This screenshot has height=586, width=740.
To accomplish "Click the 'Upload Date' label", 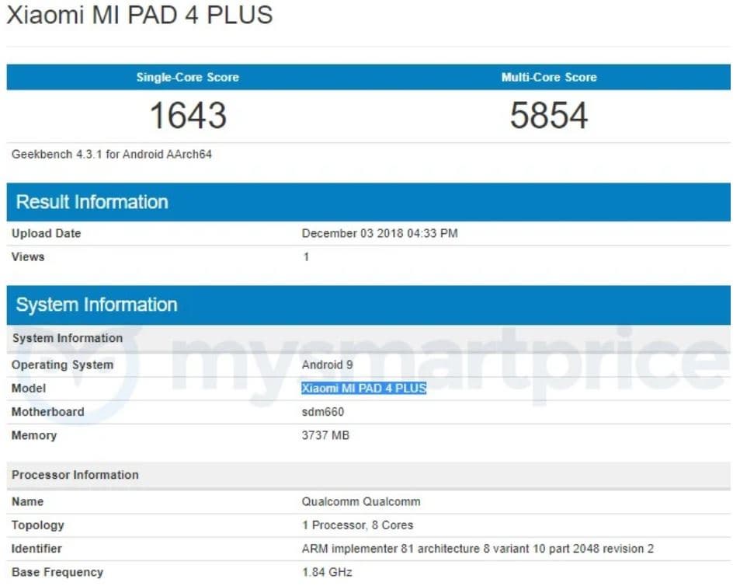I will tap(47, 233).
